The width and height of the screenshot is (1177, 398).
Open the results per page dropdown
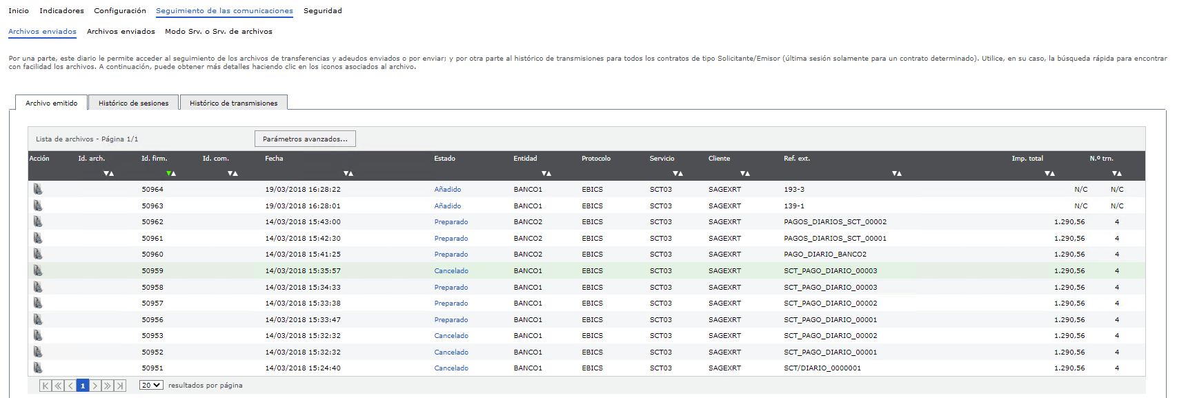[151, 385]
